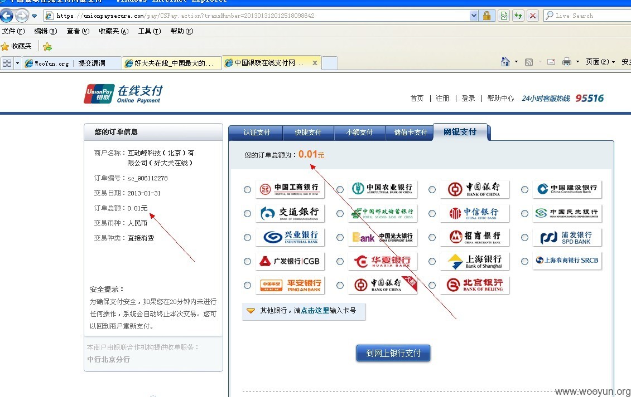Screen dimensions: 631x397
Task: Select the 北京银行 radio button
Action: (432, 285)
